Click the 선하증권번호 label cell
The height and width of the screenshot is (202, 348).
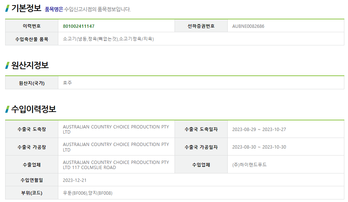tap(201, 26)
